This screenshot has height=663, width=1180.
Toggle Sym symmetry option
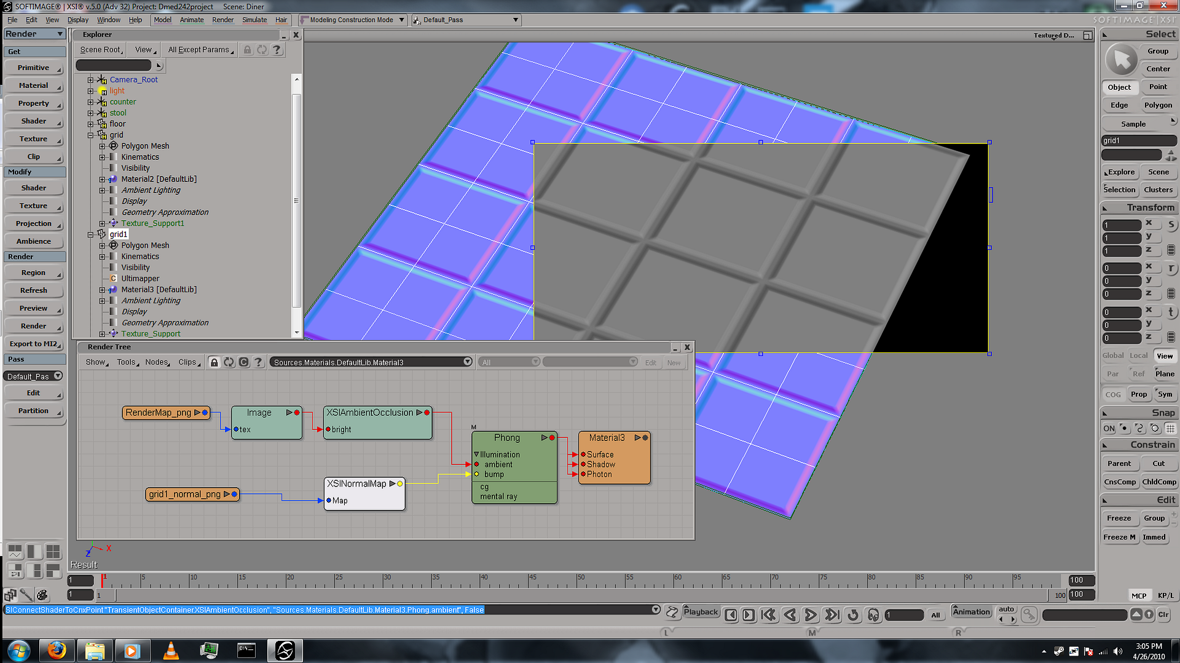coord(1165,394)
